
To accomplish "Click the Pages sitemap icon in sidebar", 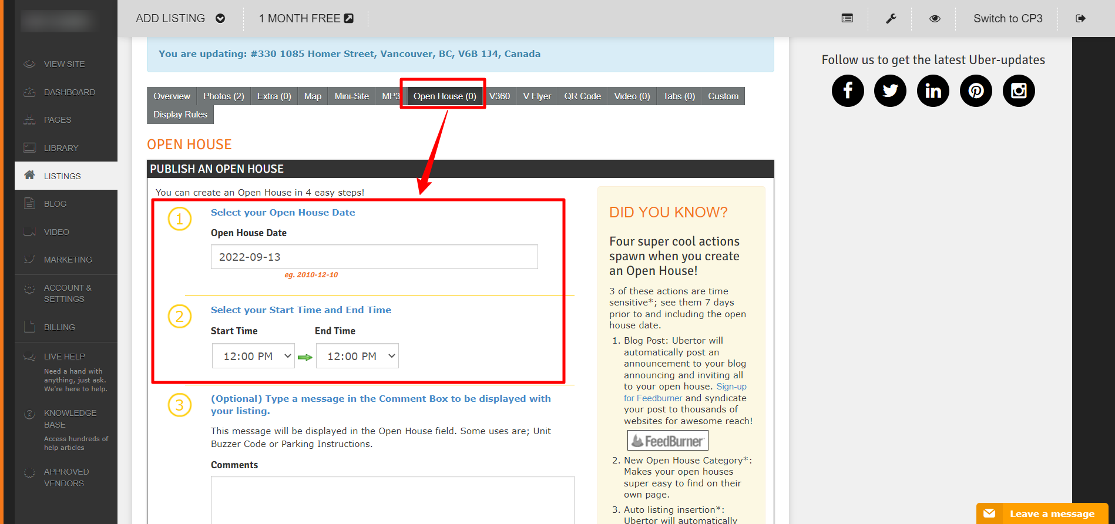I will click(x=29, y=120).
